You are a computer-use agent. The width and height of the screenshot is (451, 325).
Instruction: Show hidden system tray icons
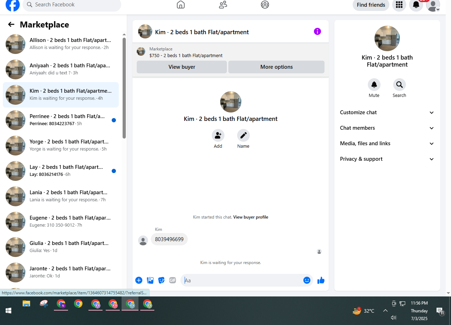(385, 311)
